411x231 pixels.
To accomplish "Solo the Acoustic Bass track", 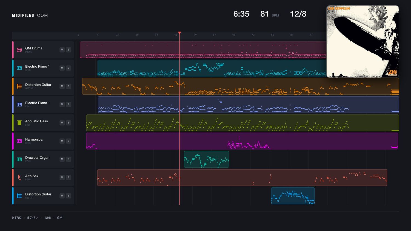I will point(68,123).
